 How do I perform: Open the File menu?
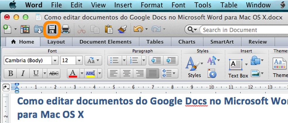56,5
